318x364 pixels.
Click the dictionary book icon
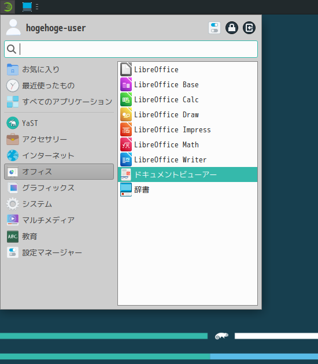coord(126,190)
